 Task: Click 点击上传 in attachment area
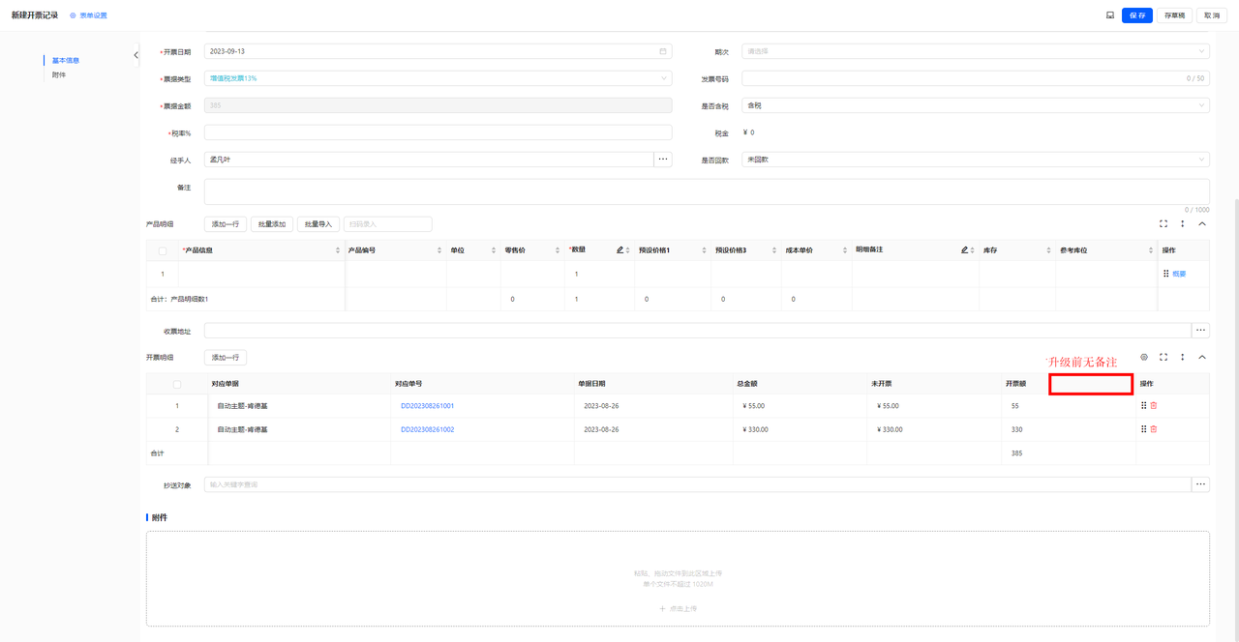tap(678, 608)
